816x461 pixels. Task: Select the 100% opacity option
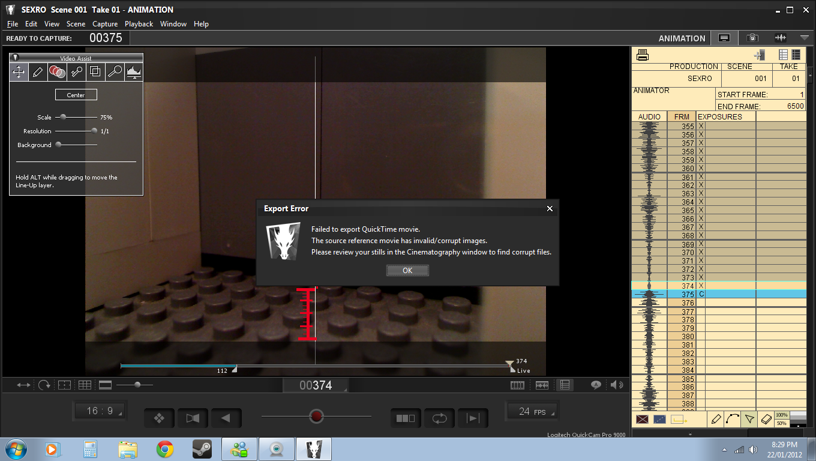click(782, 415)
